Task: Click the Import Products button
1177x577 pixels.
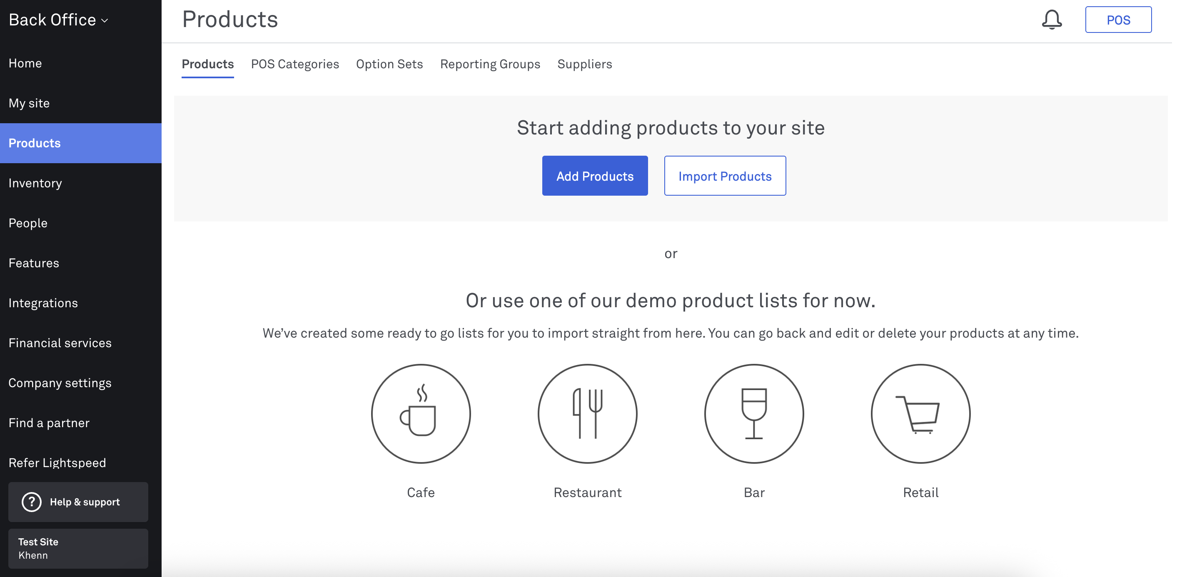Action: (725, 176)
